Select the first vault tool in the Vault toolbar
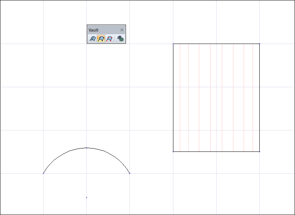This screenshot has height=215, width=295. (x=93, y=39)
